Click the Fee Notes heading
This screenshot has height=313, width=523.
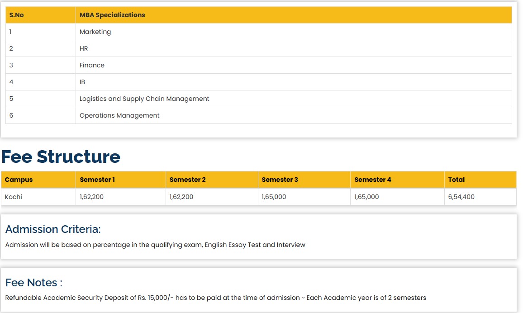[34, 283]
